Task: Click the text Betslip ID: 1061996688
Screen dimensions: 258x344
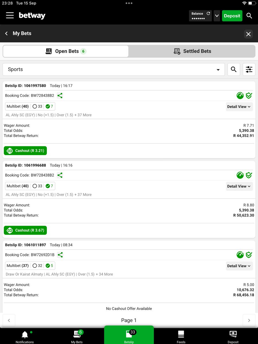Action: coord(26,165)
